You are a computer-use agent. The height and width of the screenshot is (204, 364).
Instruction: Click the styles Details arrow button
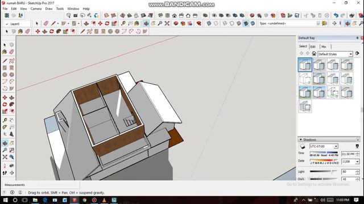click(x=357, y=53)
